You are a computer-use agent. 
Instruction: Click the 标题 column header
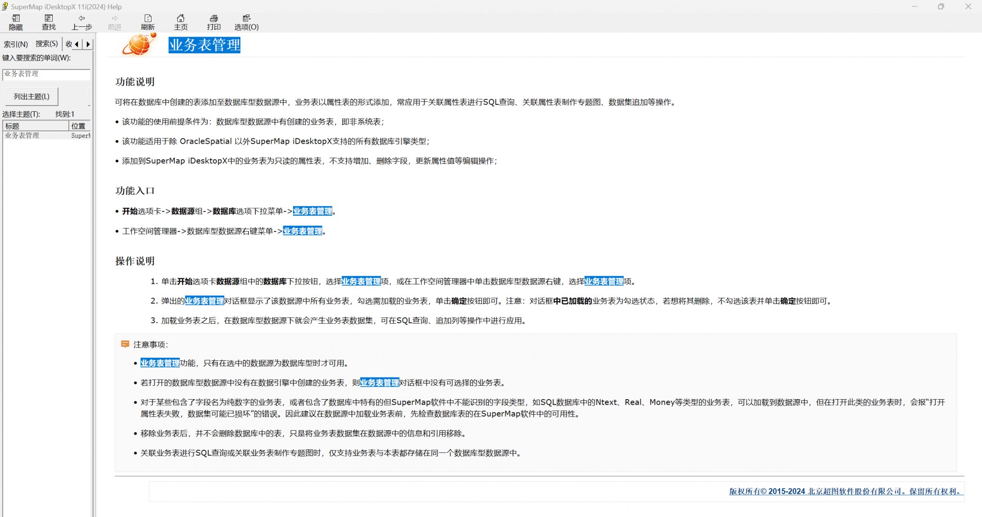(x=36, y=126)
